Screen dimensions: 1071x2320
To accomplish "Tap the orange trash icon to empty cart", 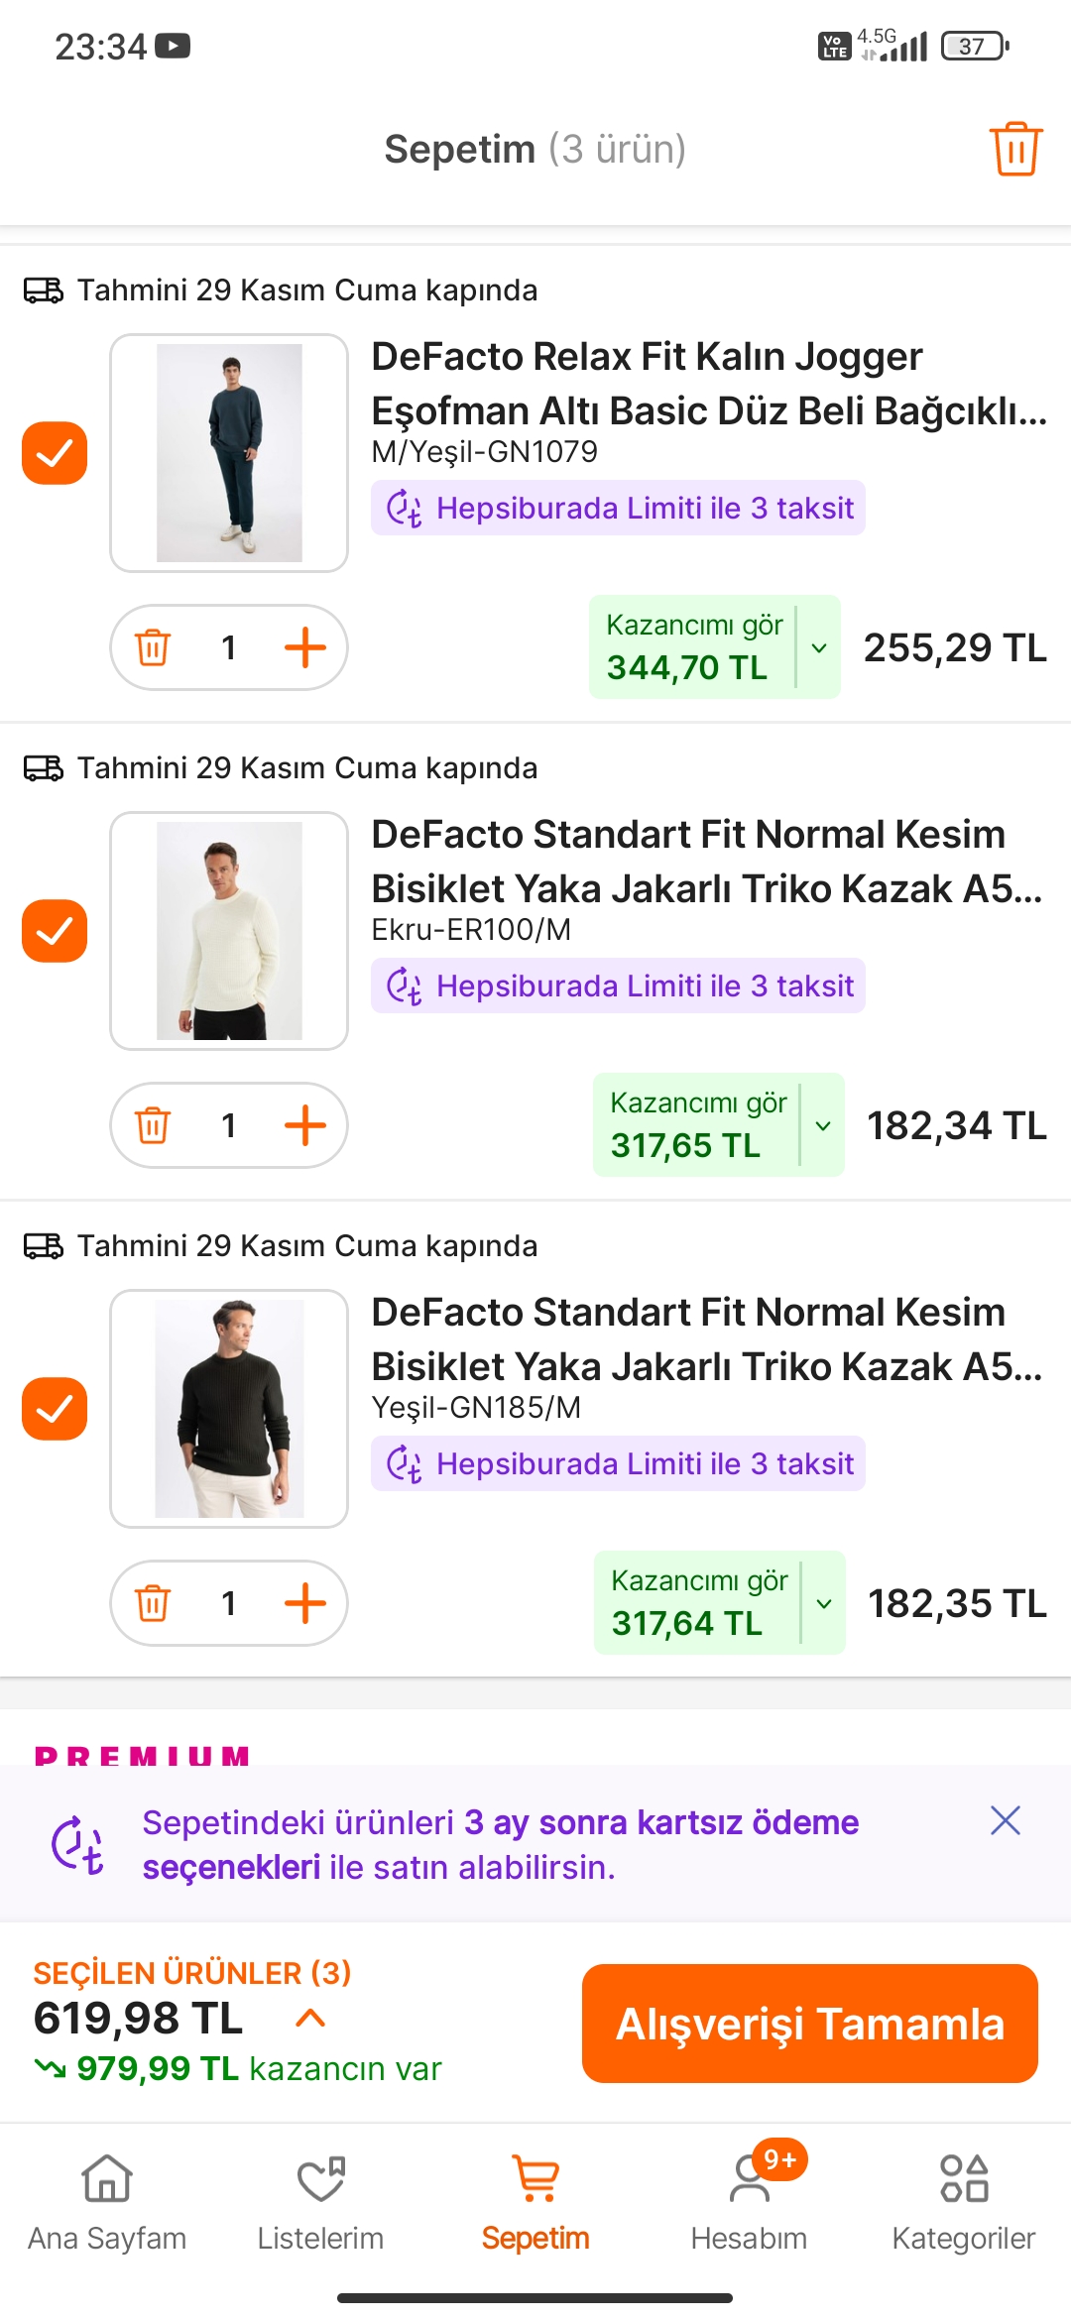I will [x=1015, y=150].
